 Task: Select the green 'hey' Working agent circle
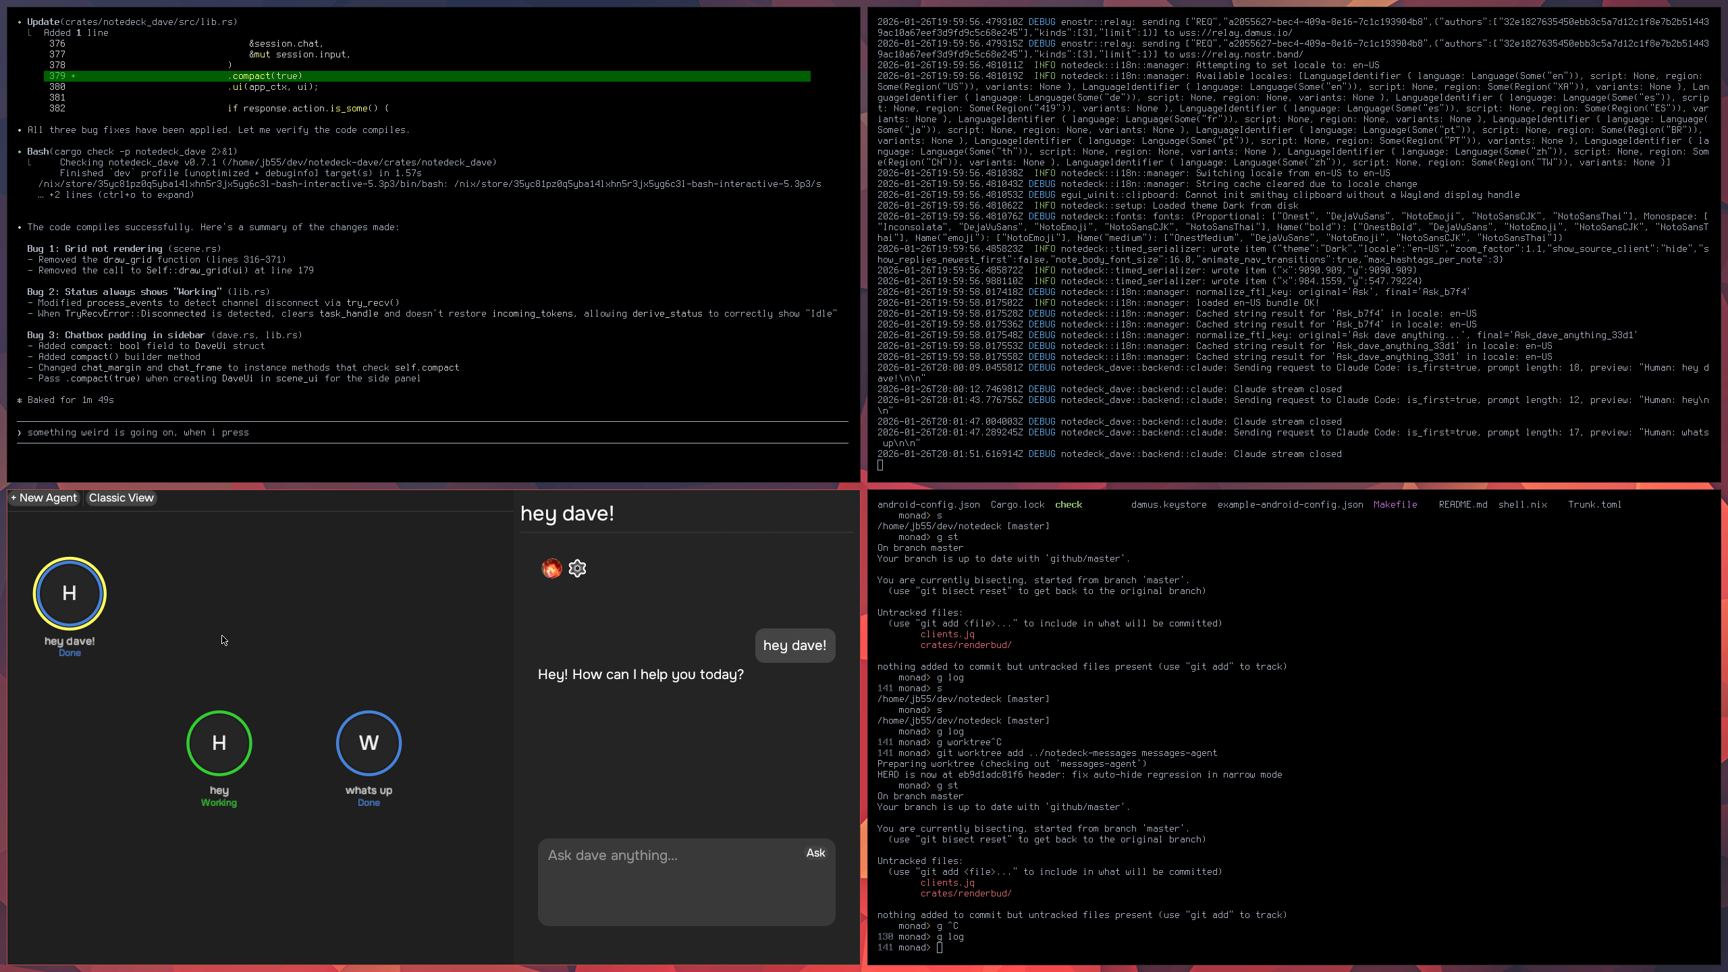219,742
